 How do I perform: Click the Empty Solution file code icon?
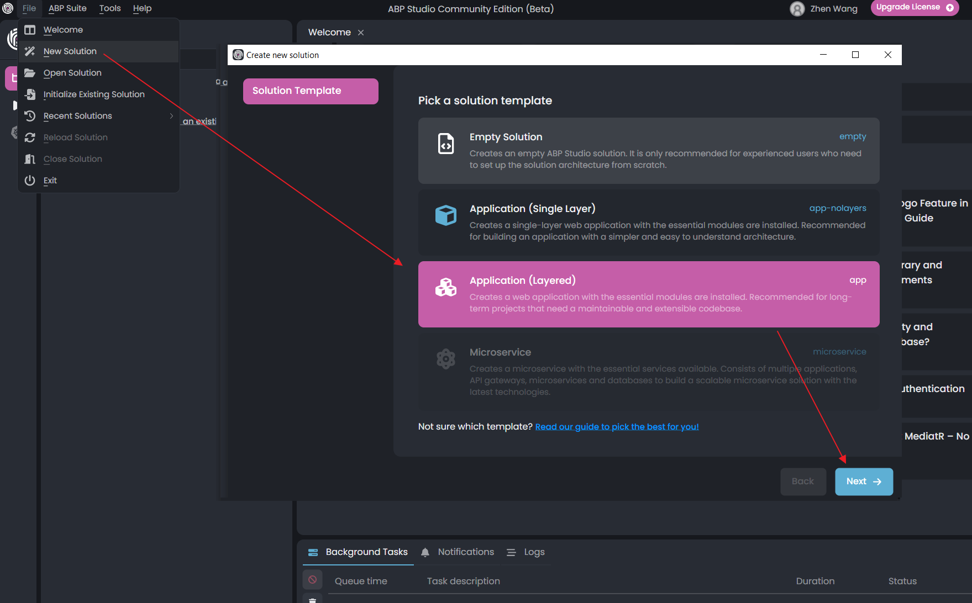click(446, 144)
